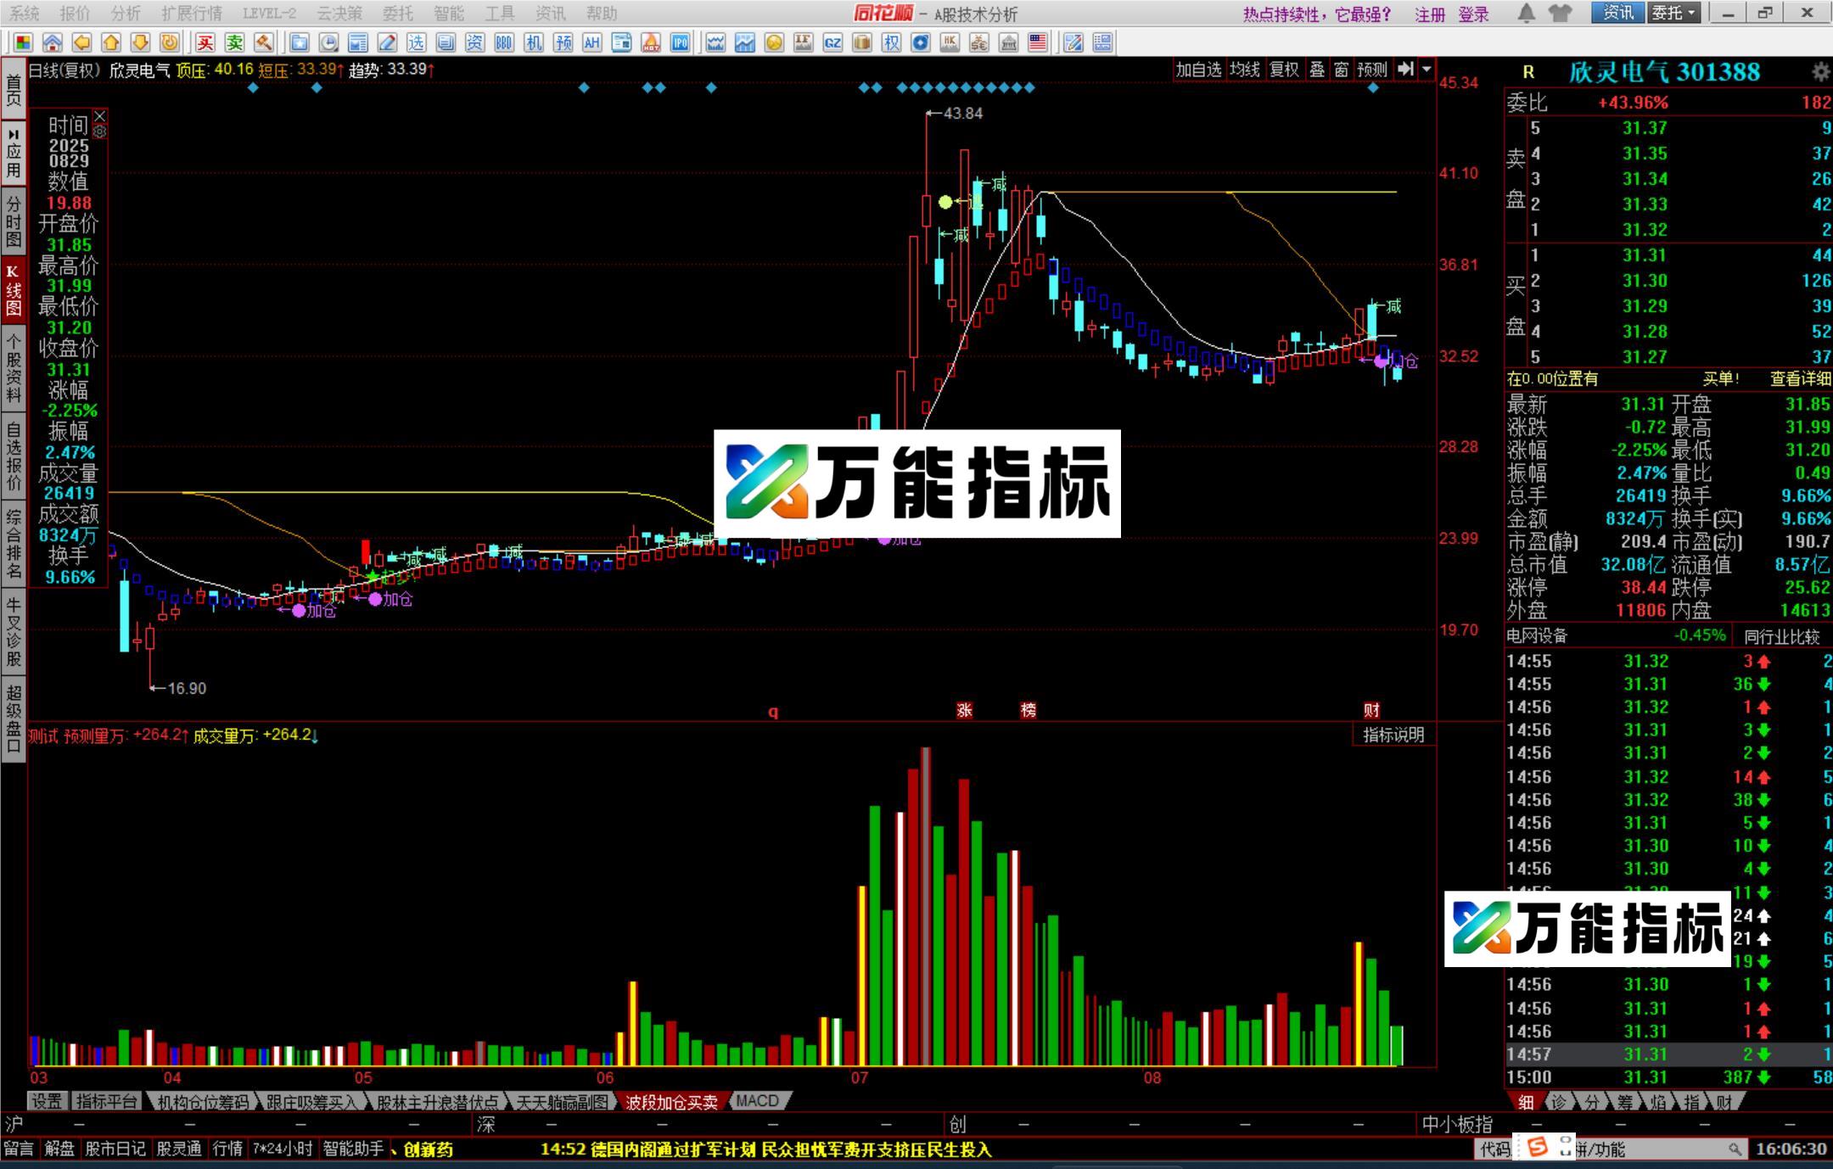Toggle 复权 price adjustment button

(x=1284, y=70)
